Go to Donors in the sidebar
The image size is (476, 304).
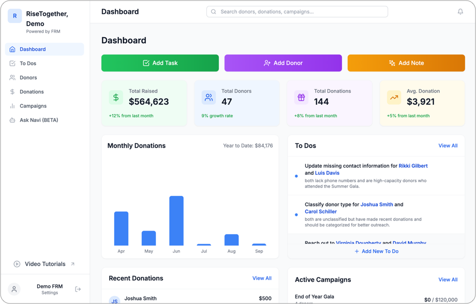point(28,78)
